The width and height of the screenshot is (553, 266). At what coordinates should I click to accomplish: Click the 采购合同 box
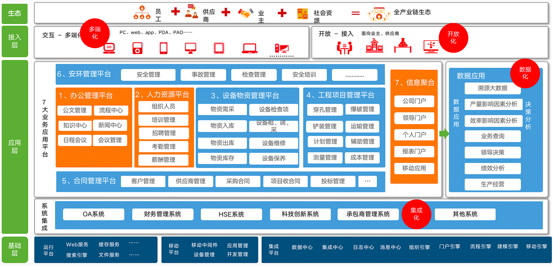[x=238, y=181]
